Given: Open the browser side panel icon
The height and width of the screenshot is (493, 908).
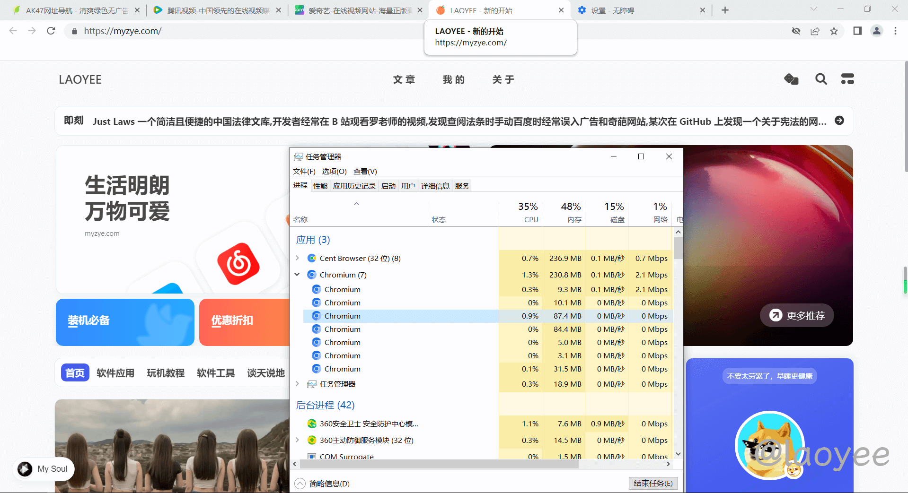Looking at the screenshot, I should pyautogui.click(x=857, y=31).
